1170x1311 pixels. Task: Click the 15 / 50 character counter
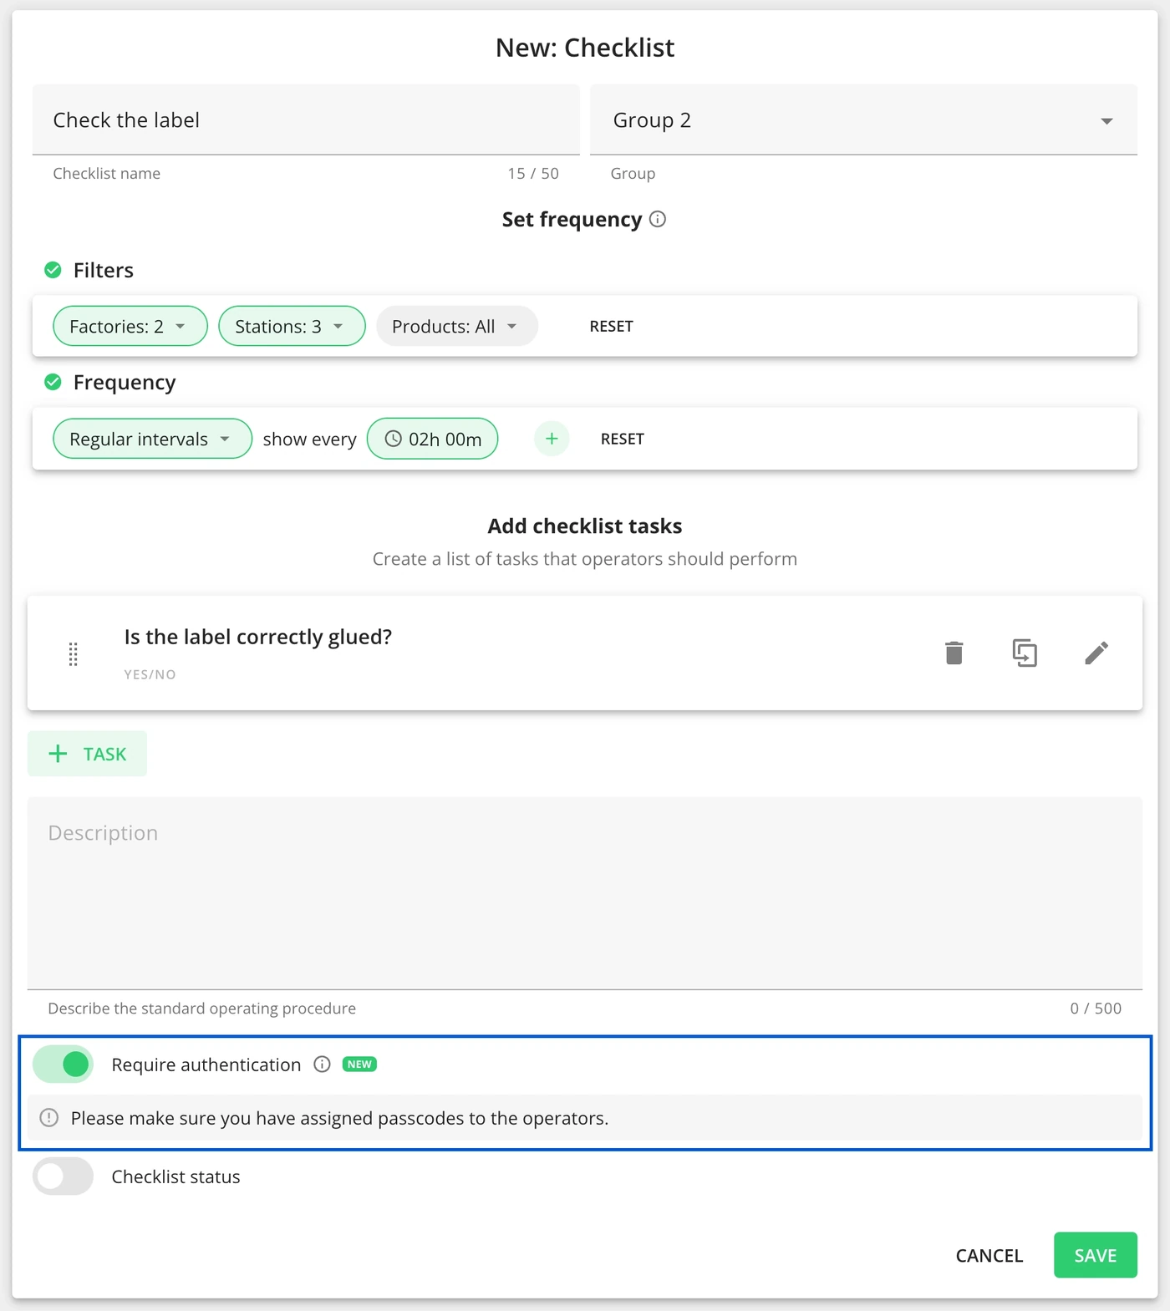533,173
